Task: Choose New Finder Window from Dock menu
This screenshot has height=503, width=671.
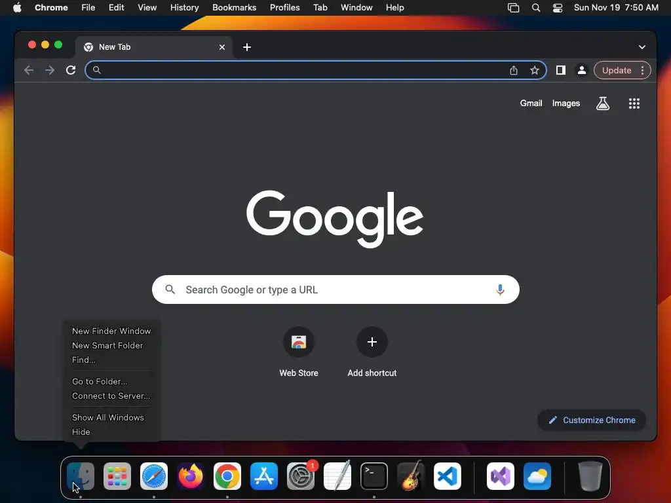Action: [x=111, y=331]
